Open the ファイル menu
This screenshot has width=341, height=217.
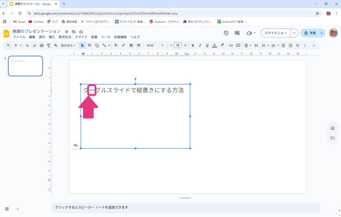pyautogui.click(x=19, y=37)
